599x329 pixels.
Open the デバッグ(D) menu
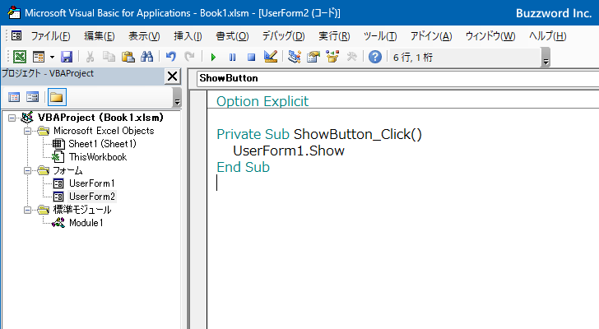[x=283, y=36]
